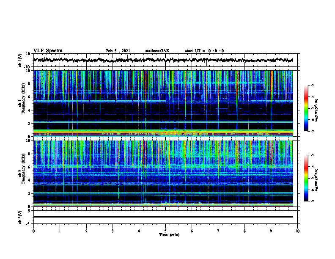This screenshot has width=335, height=259.
Task: Click the ch.2 "Frequency (kHz)" axis label
Action: 24,168
